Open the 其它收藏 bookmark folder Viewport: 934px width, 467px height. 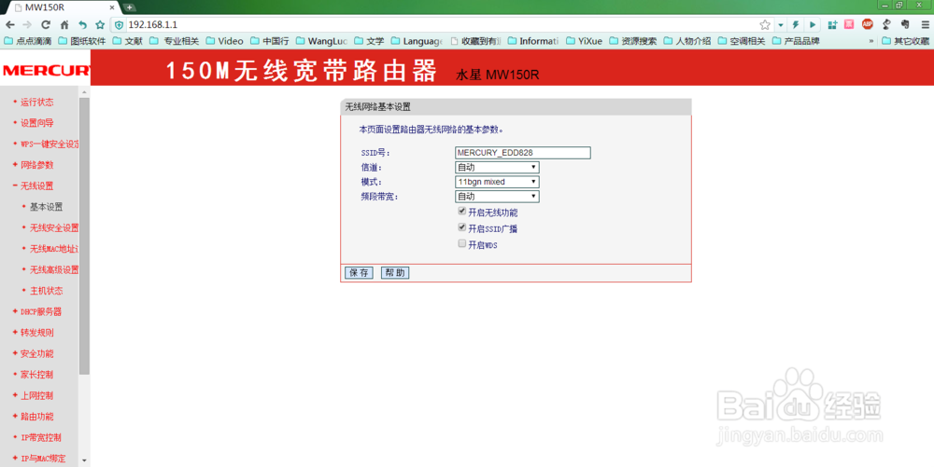905,41
